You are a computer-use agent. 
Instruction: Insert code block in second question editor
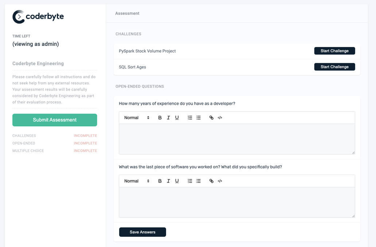pos(220,181)
